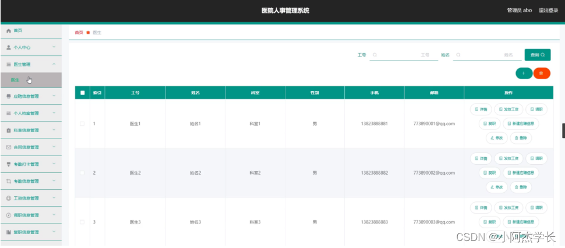Viewport: 565px width, 248px height.
Task: Collapse the 医生管理 menu chevron
Action: [54, 64]
